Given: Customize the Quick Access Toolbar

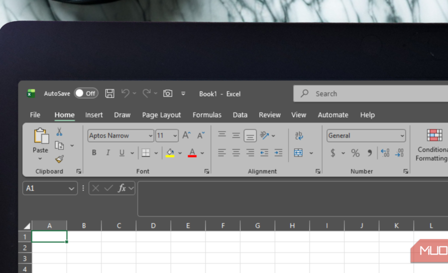Looking at the screenshot, I should pyautogui.click(x=183, y=93).
